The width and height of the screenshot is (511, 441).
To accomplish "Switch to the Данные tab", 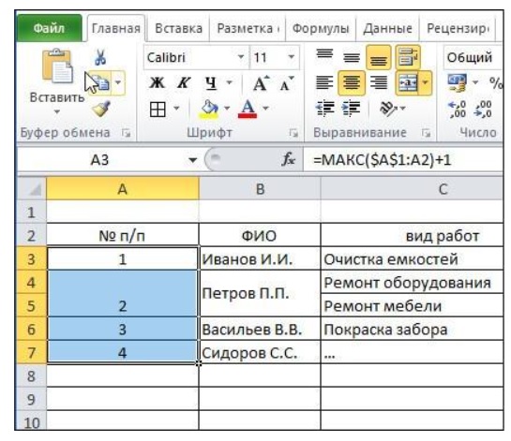I will [387, 29].
